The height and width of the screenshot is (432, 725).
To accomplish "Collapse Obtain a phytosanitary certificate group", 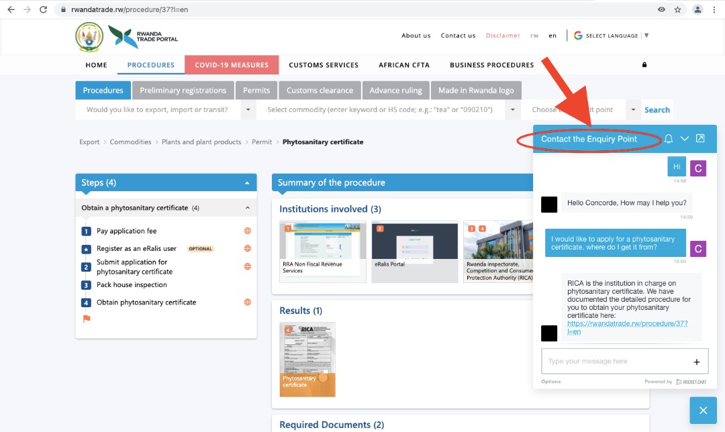I will [x=247, y=208].
